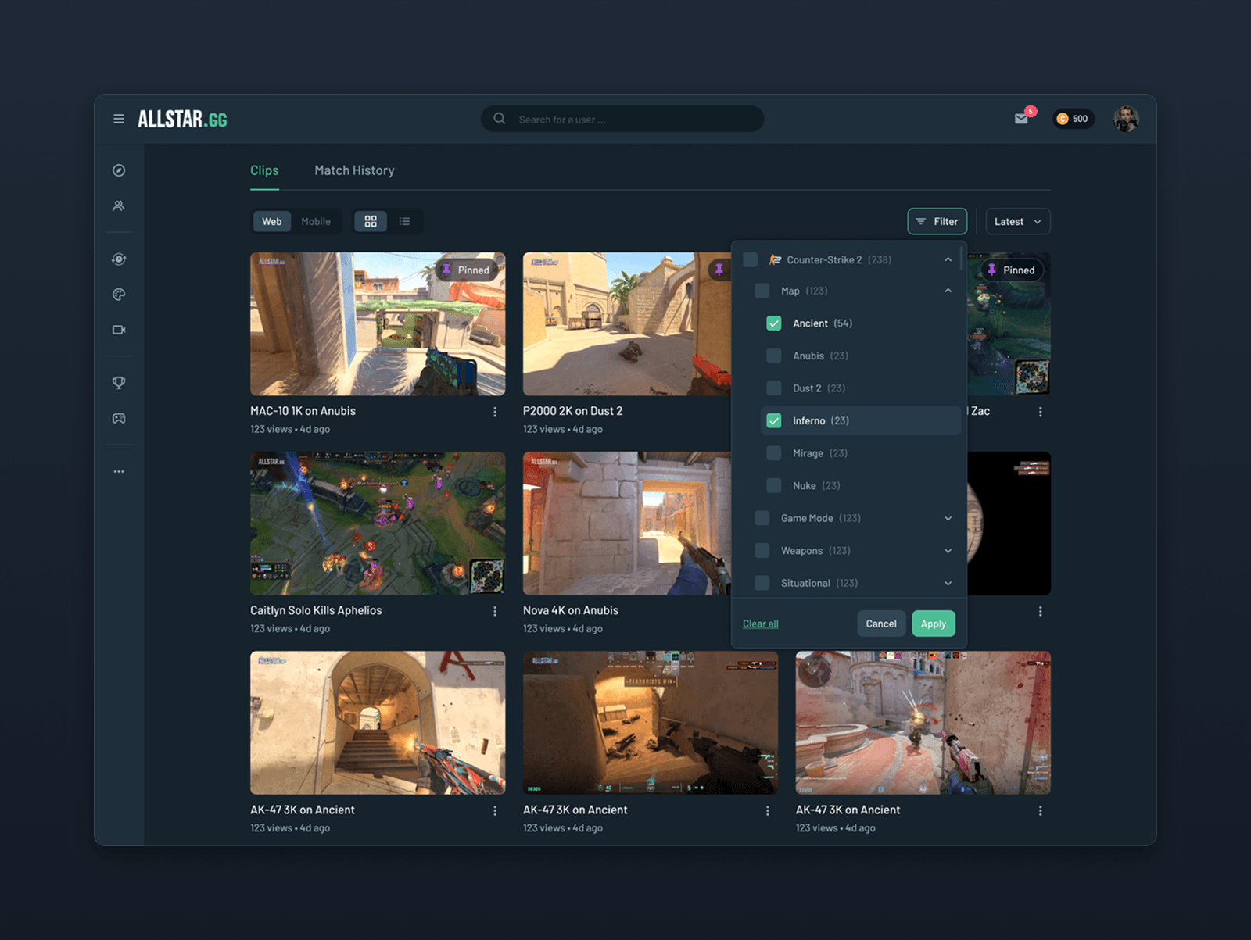The height and width of the screenshot is (940, 1251).
Task: Open the compass discover icon in sidebar
Action: click(119, 170)
